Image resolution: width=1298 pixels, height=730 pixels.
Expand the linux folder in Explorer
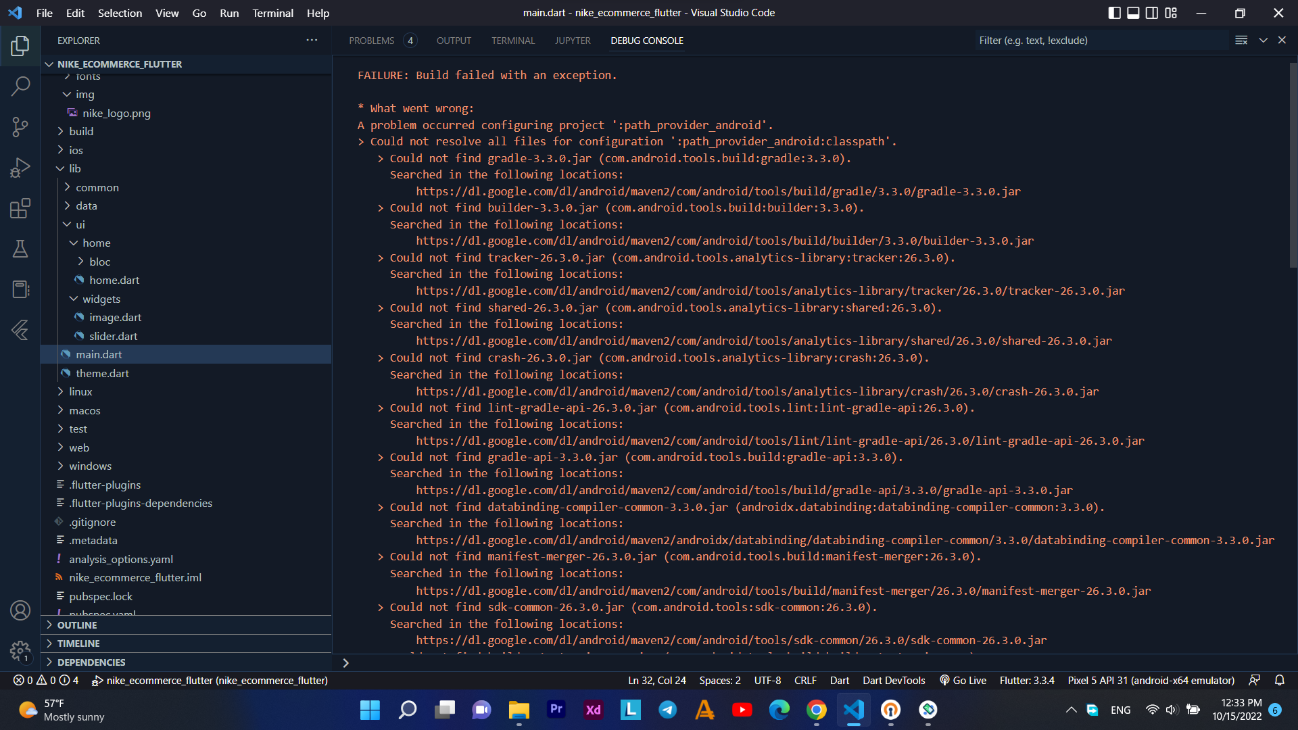pos(79,391)
